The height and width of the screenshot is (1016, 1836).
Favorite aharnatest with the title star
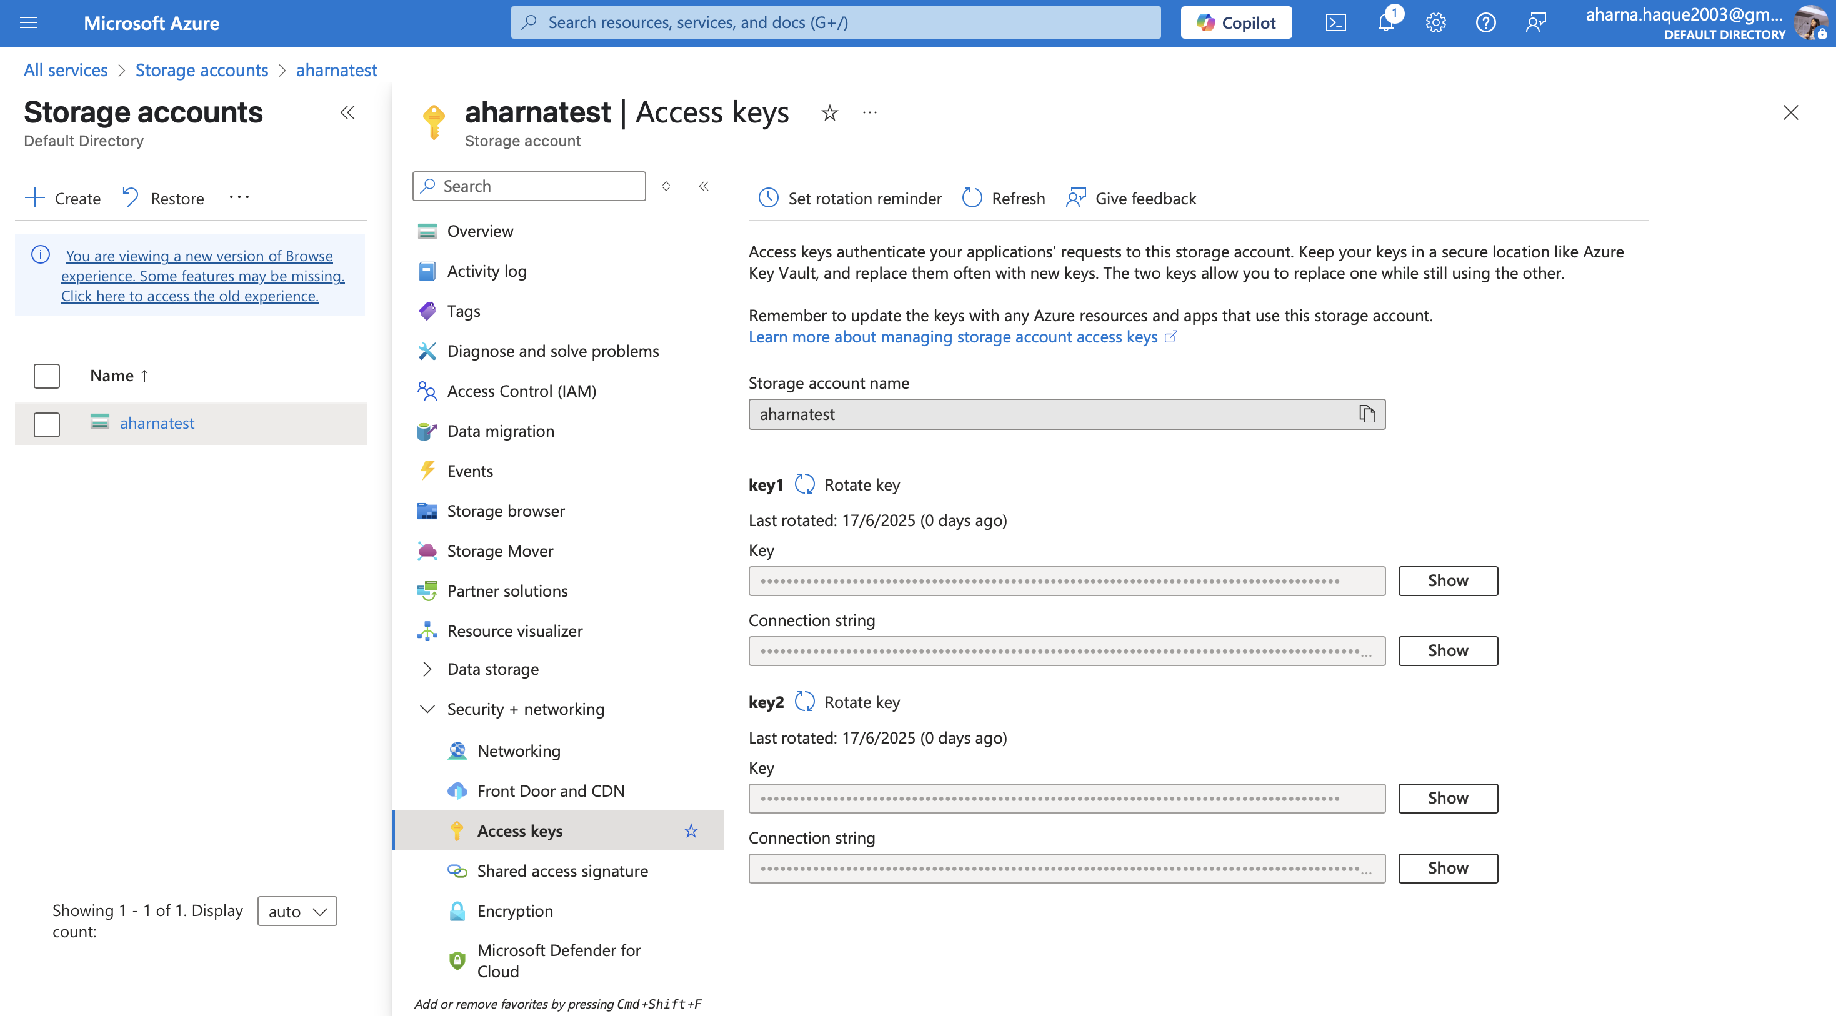[830, 112]
